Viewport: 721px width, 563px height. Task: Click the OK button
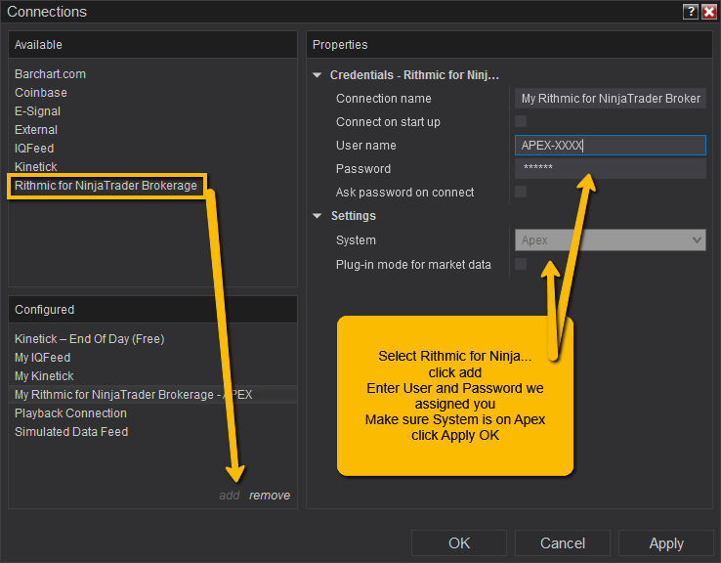pos(459,543)
